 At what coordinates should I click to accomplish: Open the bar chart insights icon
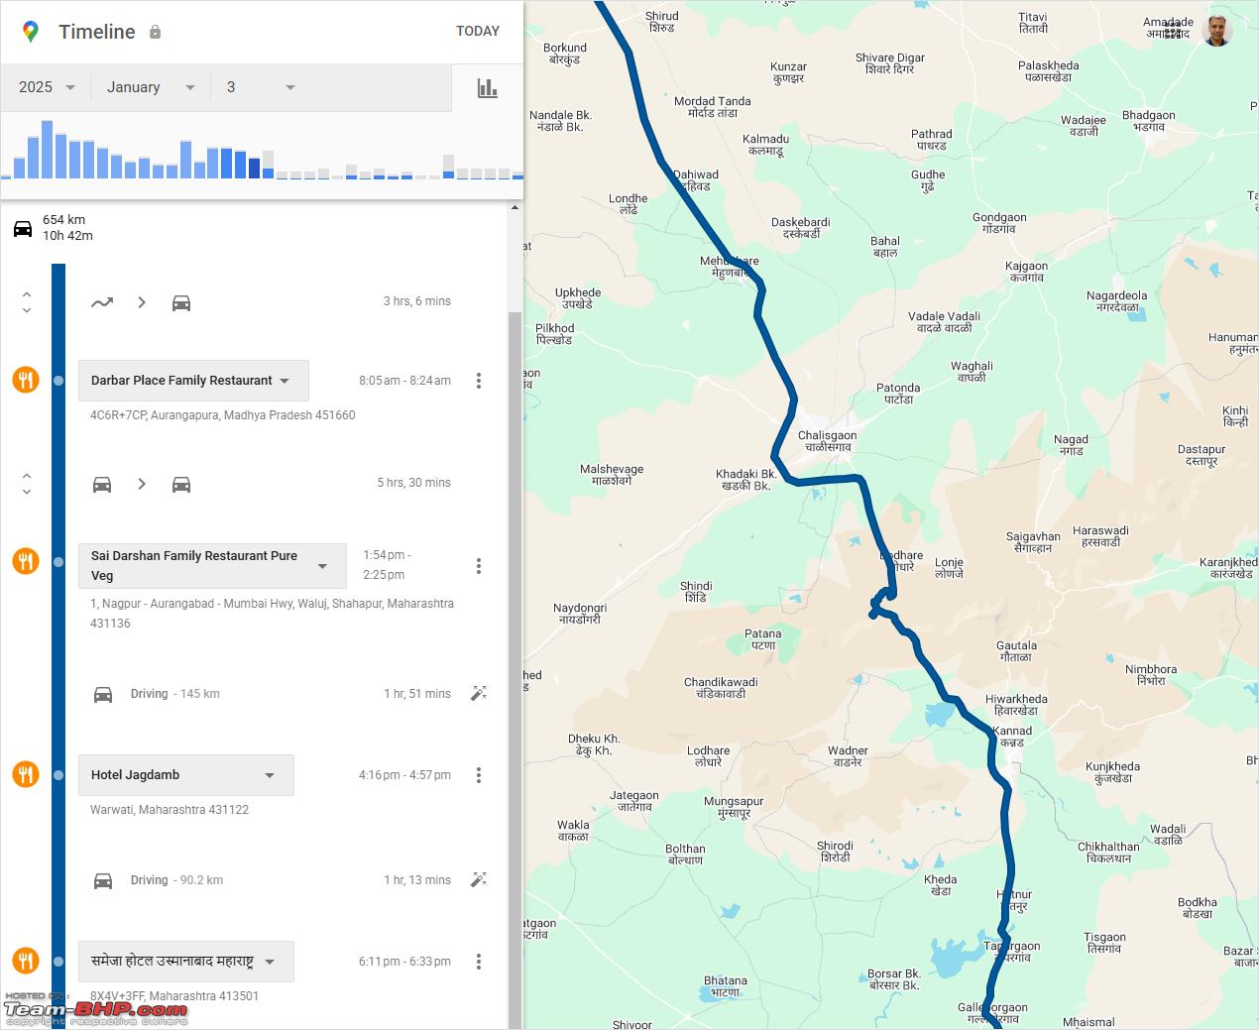(487, 88)
